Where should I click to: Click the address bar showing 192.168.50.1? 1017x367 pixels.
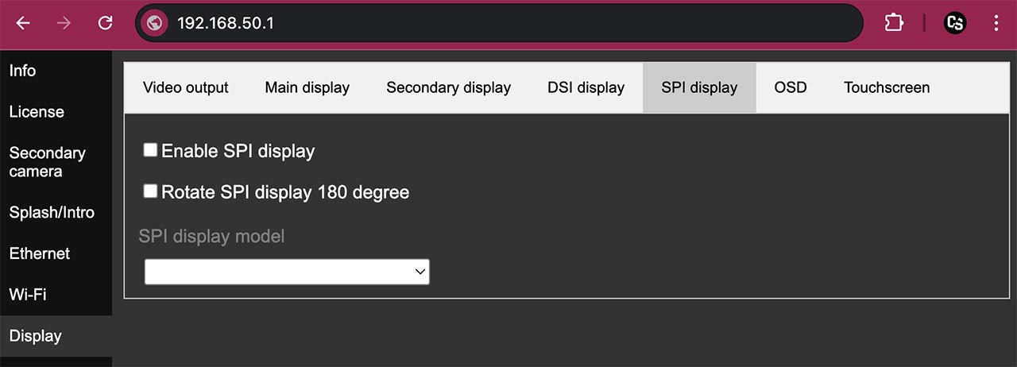coord(499,23)
